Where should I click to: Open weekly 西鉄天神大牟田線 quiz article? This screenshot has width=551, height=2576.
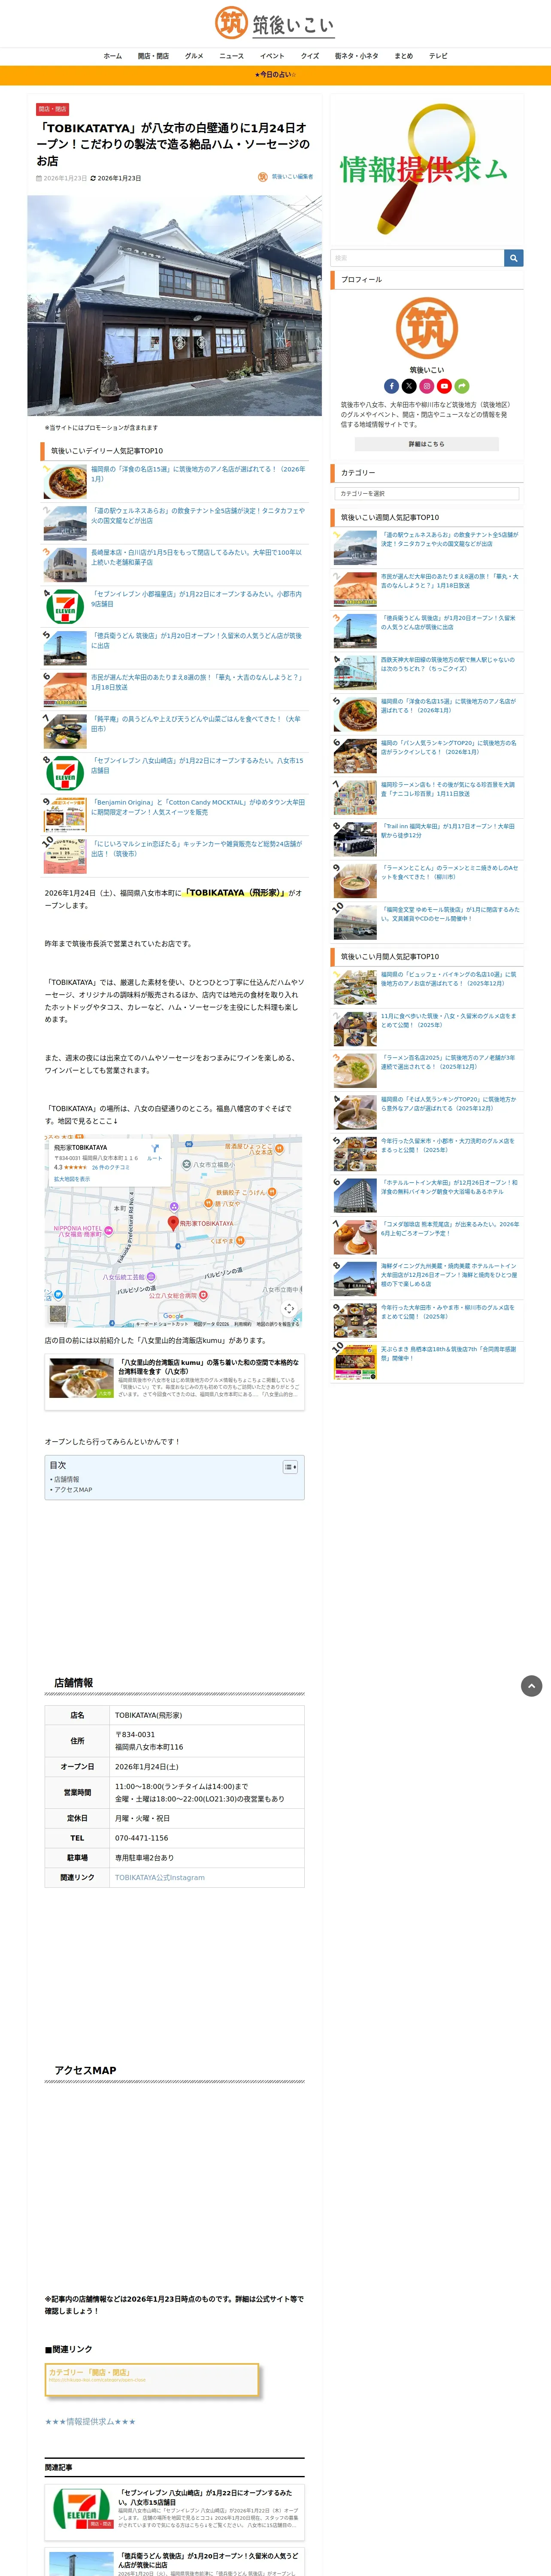(449, 664)
